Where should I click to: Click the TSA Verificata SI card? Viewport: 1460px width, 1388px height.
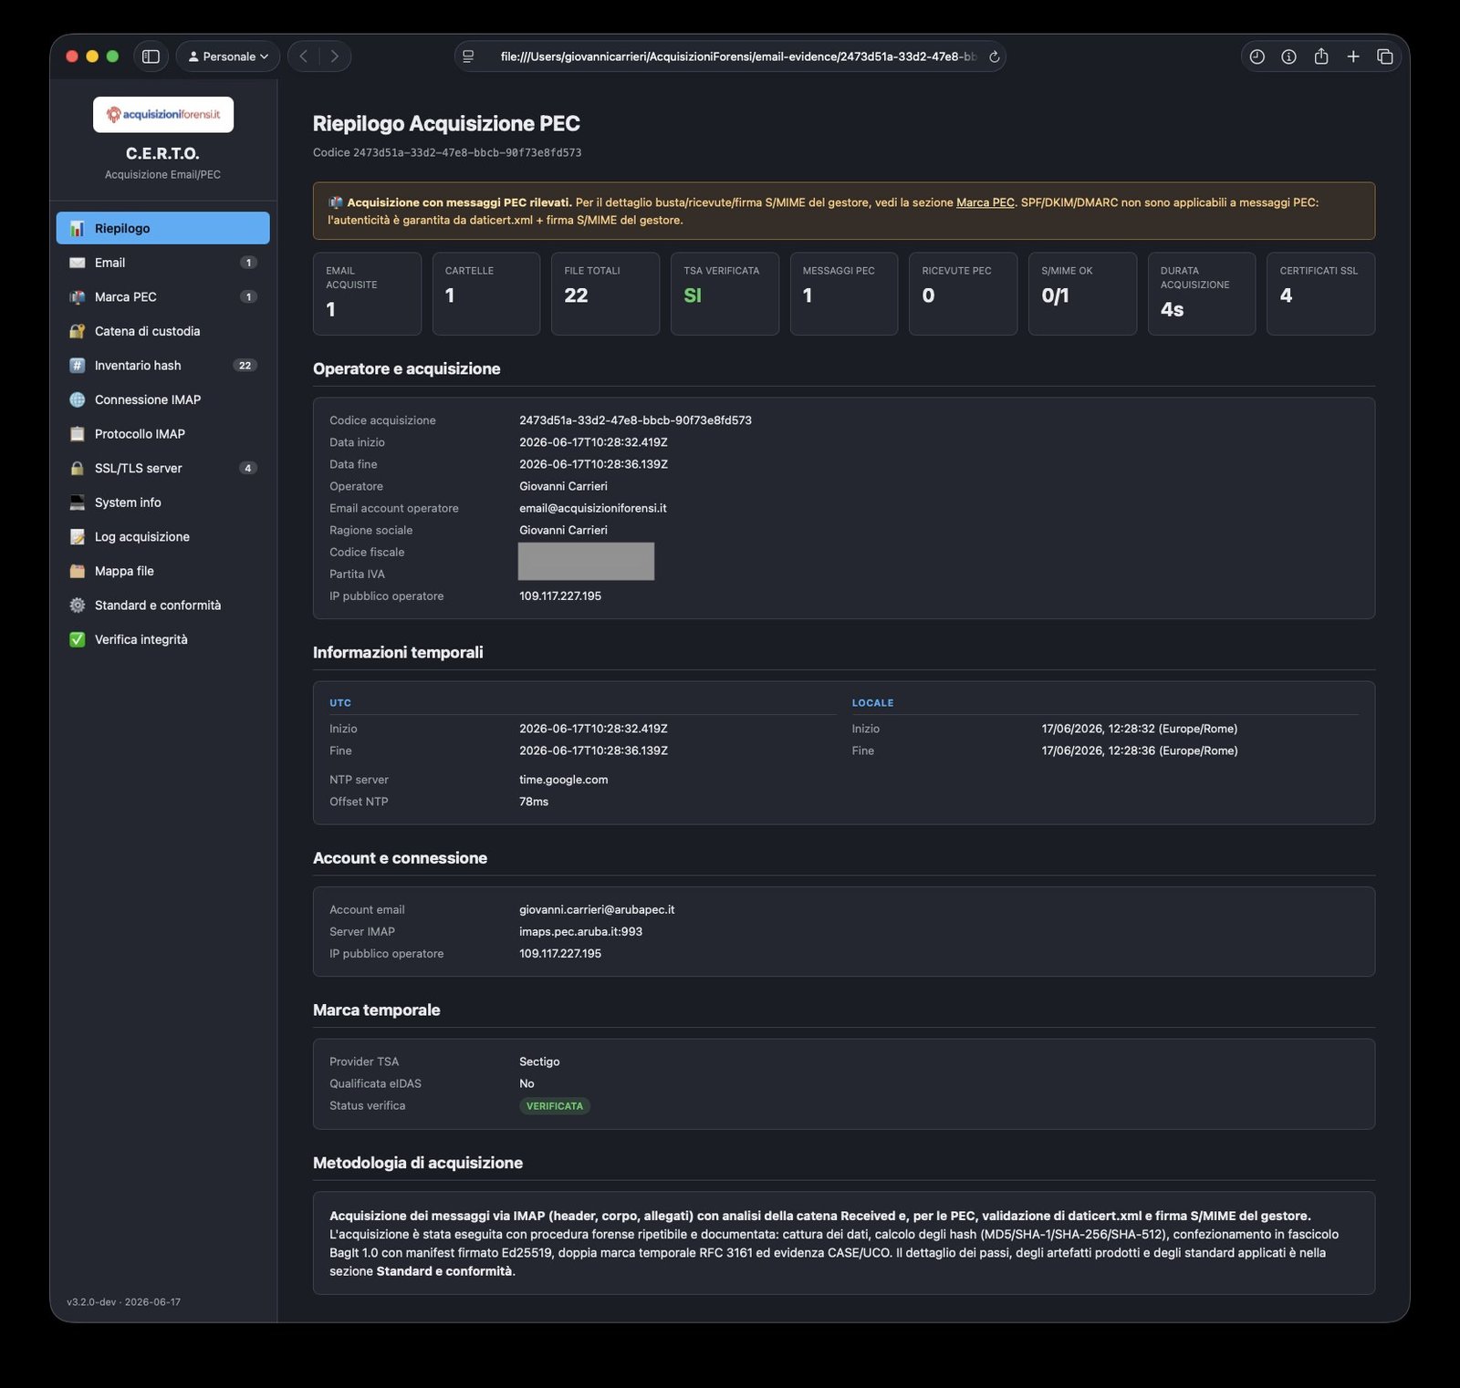(x=725, y=294)
